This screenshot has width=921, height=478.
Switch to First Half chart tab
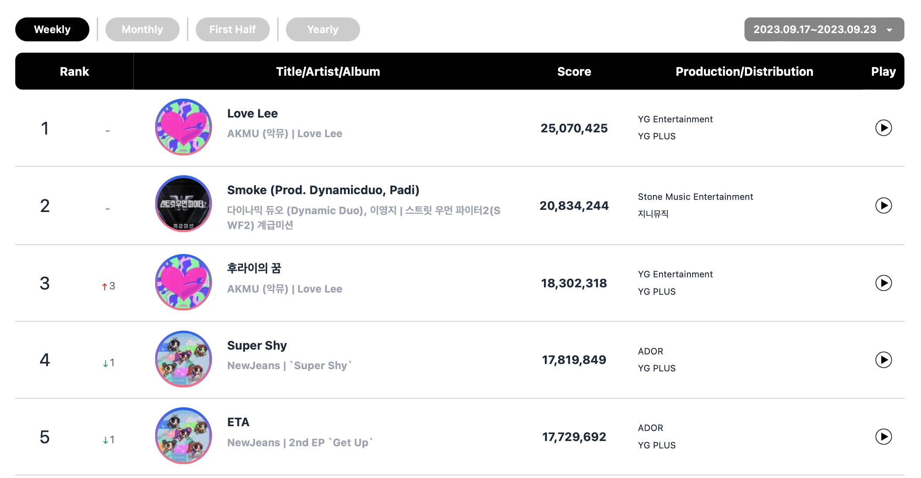coord(232,30)
